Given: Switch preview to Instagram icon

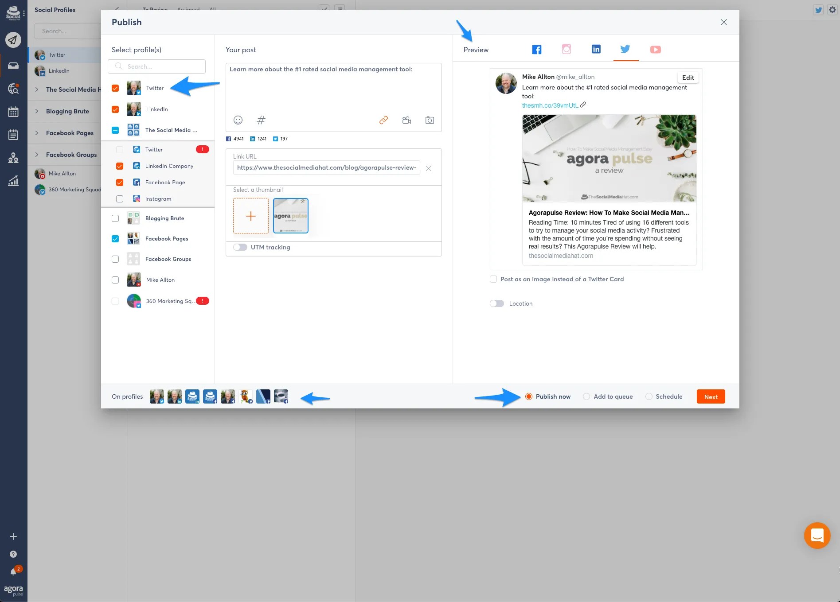Looking at the screenshot, I should [567, 49].
